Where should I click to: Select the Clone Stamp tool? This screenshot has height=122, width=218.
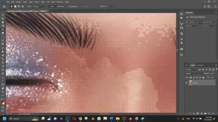point(3,52)
